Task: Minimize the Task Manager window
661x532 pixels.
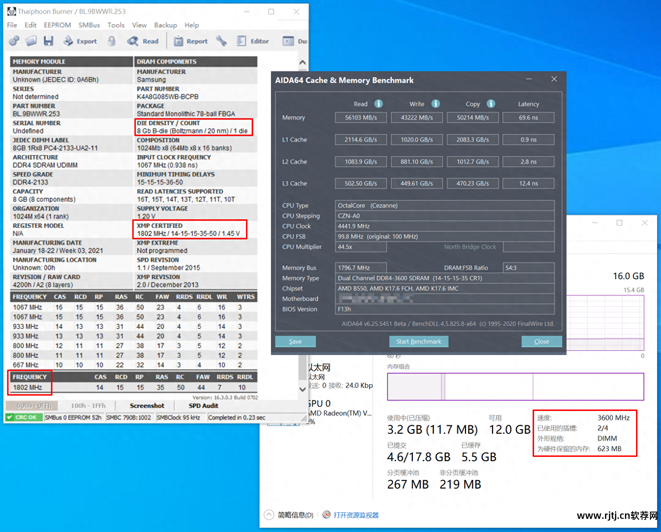Action: click(595, 223)
